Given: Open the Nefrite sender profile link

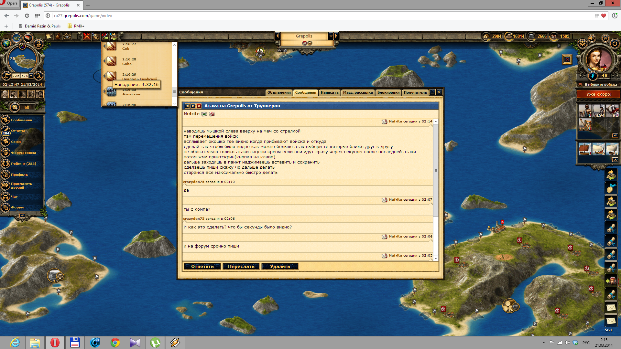Looking at the screenshot, I should pyautogui.click(x=191, y=114).
